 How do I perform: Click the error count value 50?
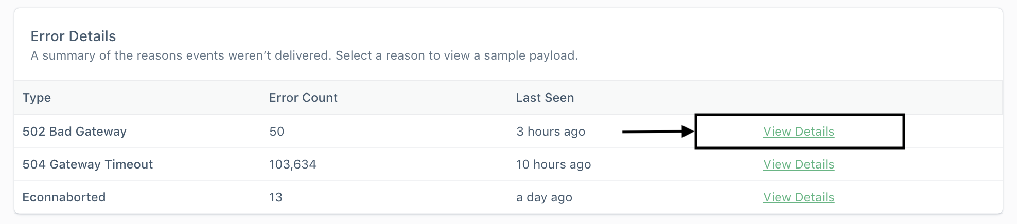click(x=276, y=132)
